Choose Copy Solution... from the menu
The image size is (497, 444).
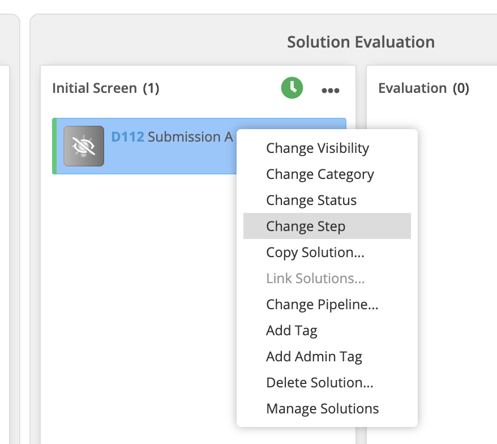coord(327,252)
